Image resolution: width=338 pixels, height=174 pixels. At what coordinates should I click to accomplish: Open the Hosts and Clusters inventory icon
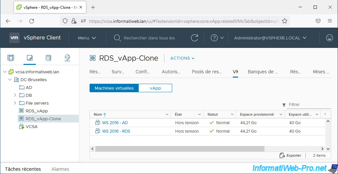(11, 58)
